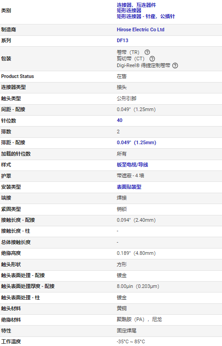Open the 表面贴装型 mounting type link
The image size is (222, 346).
click(129, 187)
